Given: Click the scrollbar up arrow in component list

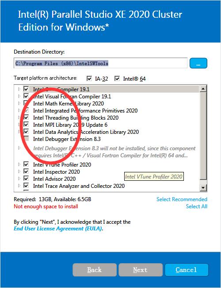Looking at the screenshot, I should (203, 89).
